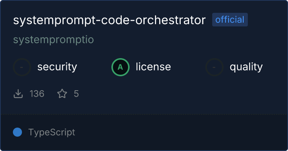Click the quality label text
The image size is (288, 151).
pyautogui.click(x=246, y=67)
